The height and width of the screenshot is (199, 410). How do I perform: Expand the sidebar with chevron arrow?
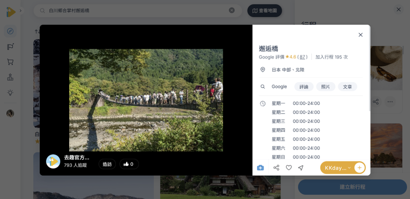[21, 11]
